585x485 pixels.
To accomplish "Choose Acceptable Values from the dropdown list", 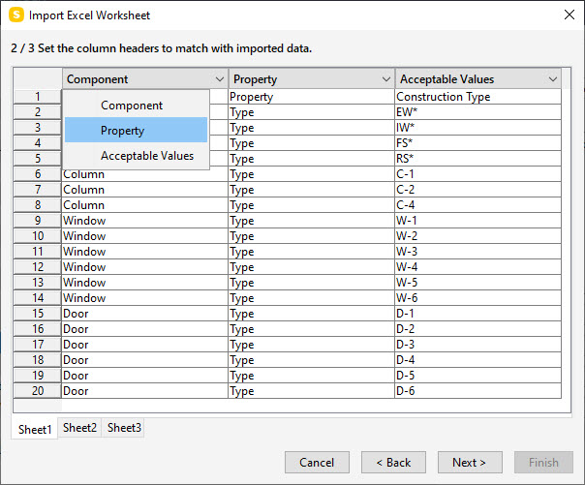I will pos(137,156).
